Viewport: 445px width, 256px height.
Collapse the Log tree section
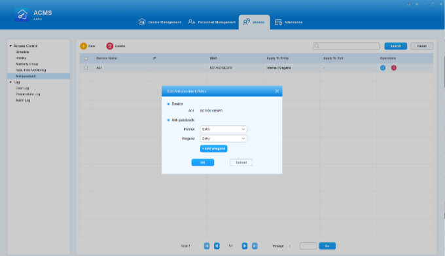point(10,82)
